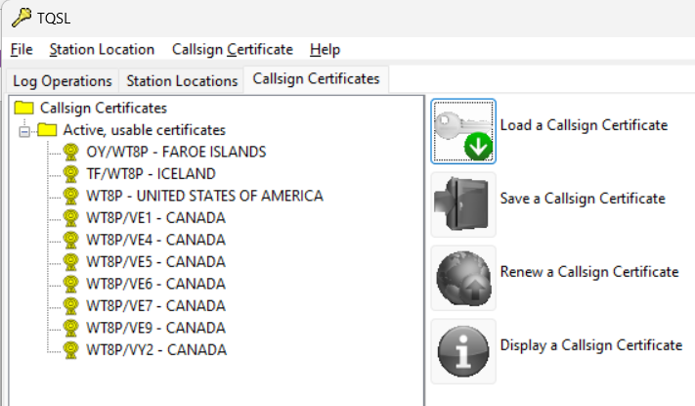Click the Save a Callsign Certificate safe icon

(x=463, y=204)
